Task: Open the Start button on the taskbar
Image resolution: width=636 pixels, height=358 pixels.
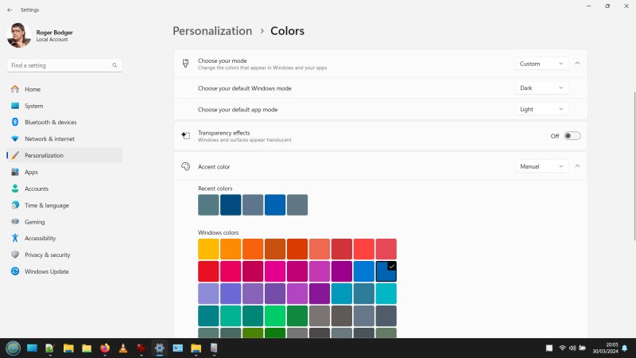Action: (x=13, y=348)
